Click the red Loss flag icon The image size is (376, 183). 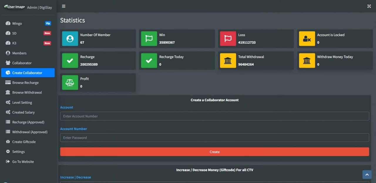(228, 39)
